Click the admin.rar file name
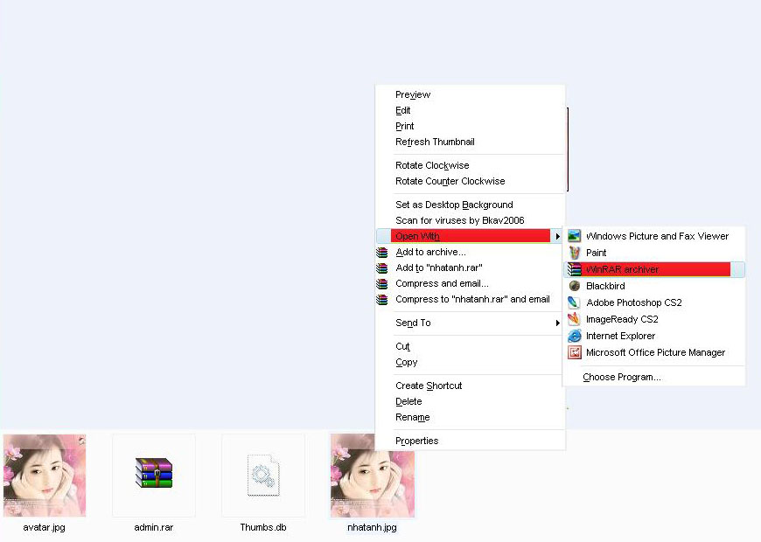This screenshot has height=542, width=761. (154, 527)
